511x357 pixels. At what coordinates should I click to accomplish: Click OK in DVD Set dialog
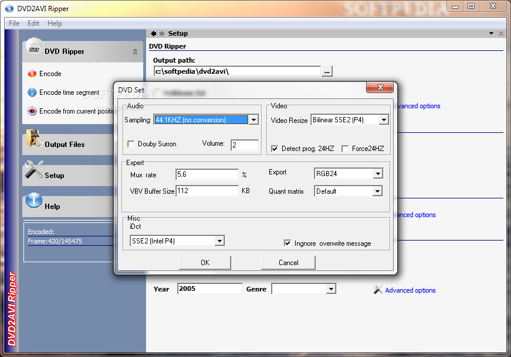point(205,262)
